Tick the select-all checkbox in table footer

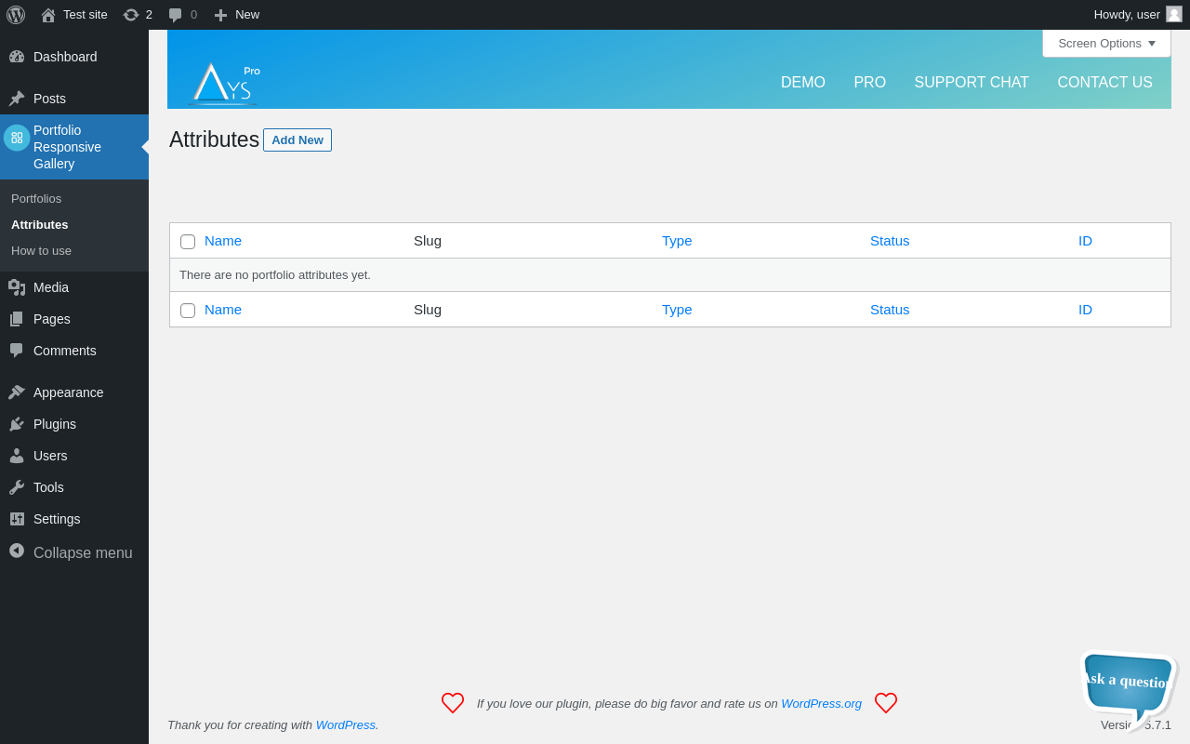[188, 311]
